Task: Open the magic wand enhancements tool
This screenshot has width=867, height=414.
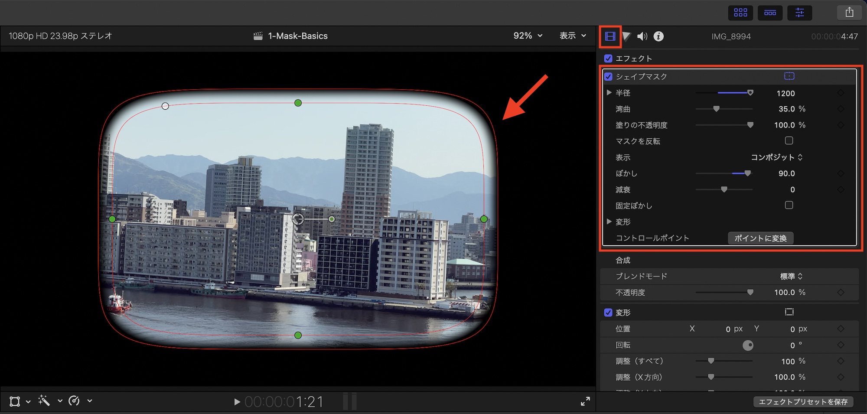Action: click(44, 401)
